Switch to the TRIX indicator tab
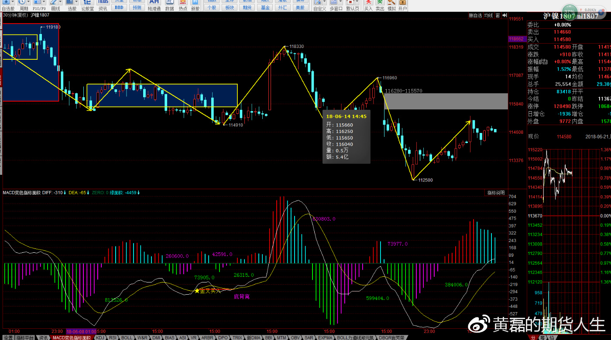Screen dimensions: 611x340 point(237,337)
